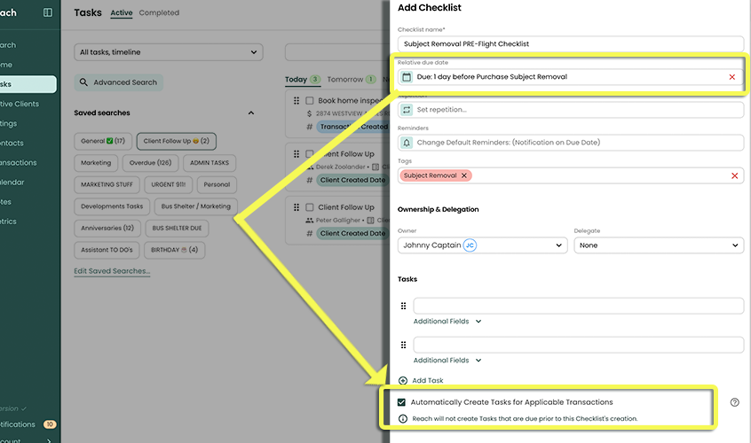Open the Delegate dropdown set to None
751x443 pixels.
(658, 245)
